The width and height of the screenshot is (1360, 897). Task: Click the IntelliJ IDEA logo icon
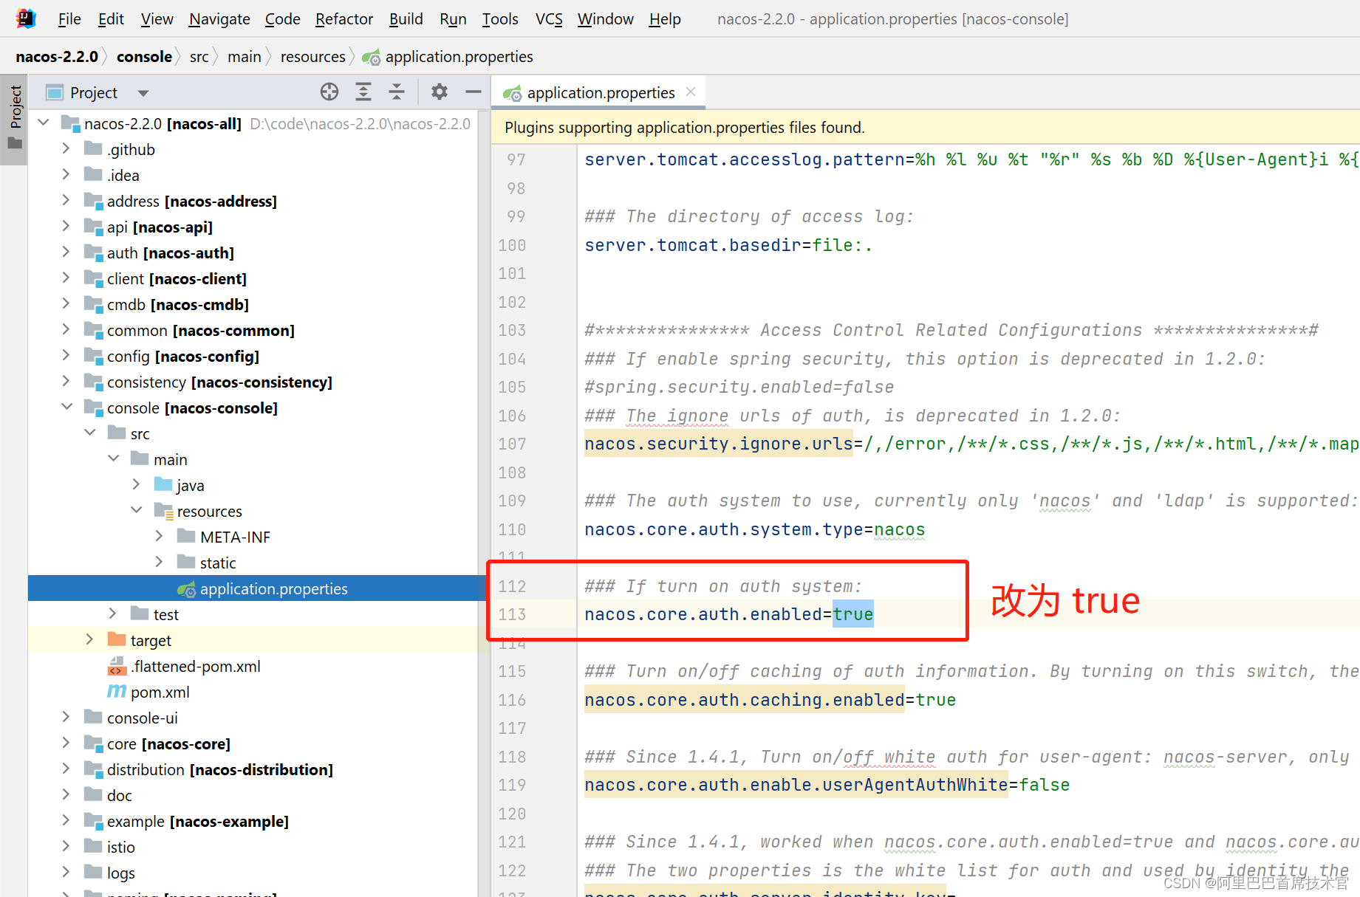26,18
